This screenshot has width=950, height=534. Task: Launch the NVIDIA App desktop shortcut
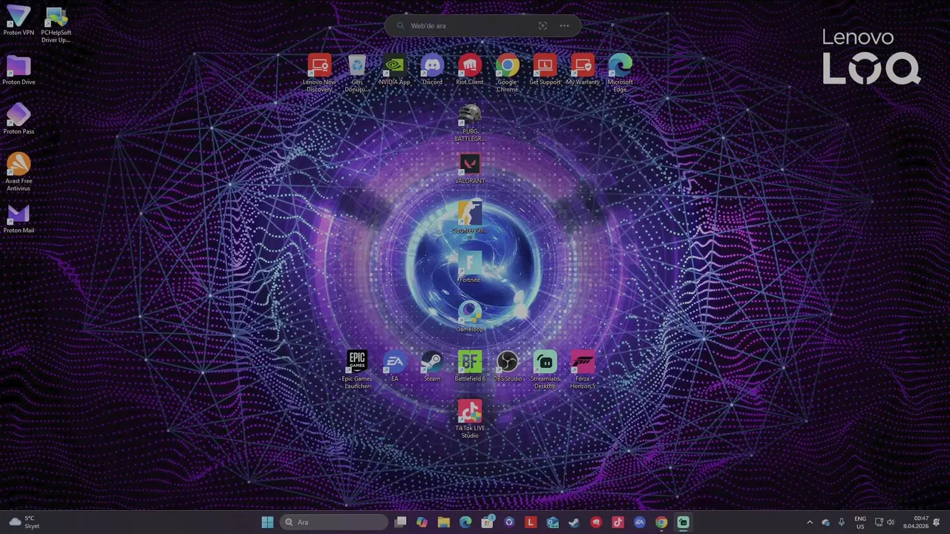pyautogui.click(x=394, y=70)
